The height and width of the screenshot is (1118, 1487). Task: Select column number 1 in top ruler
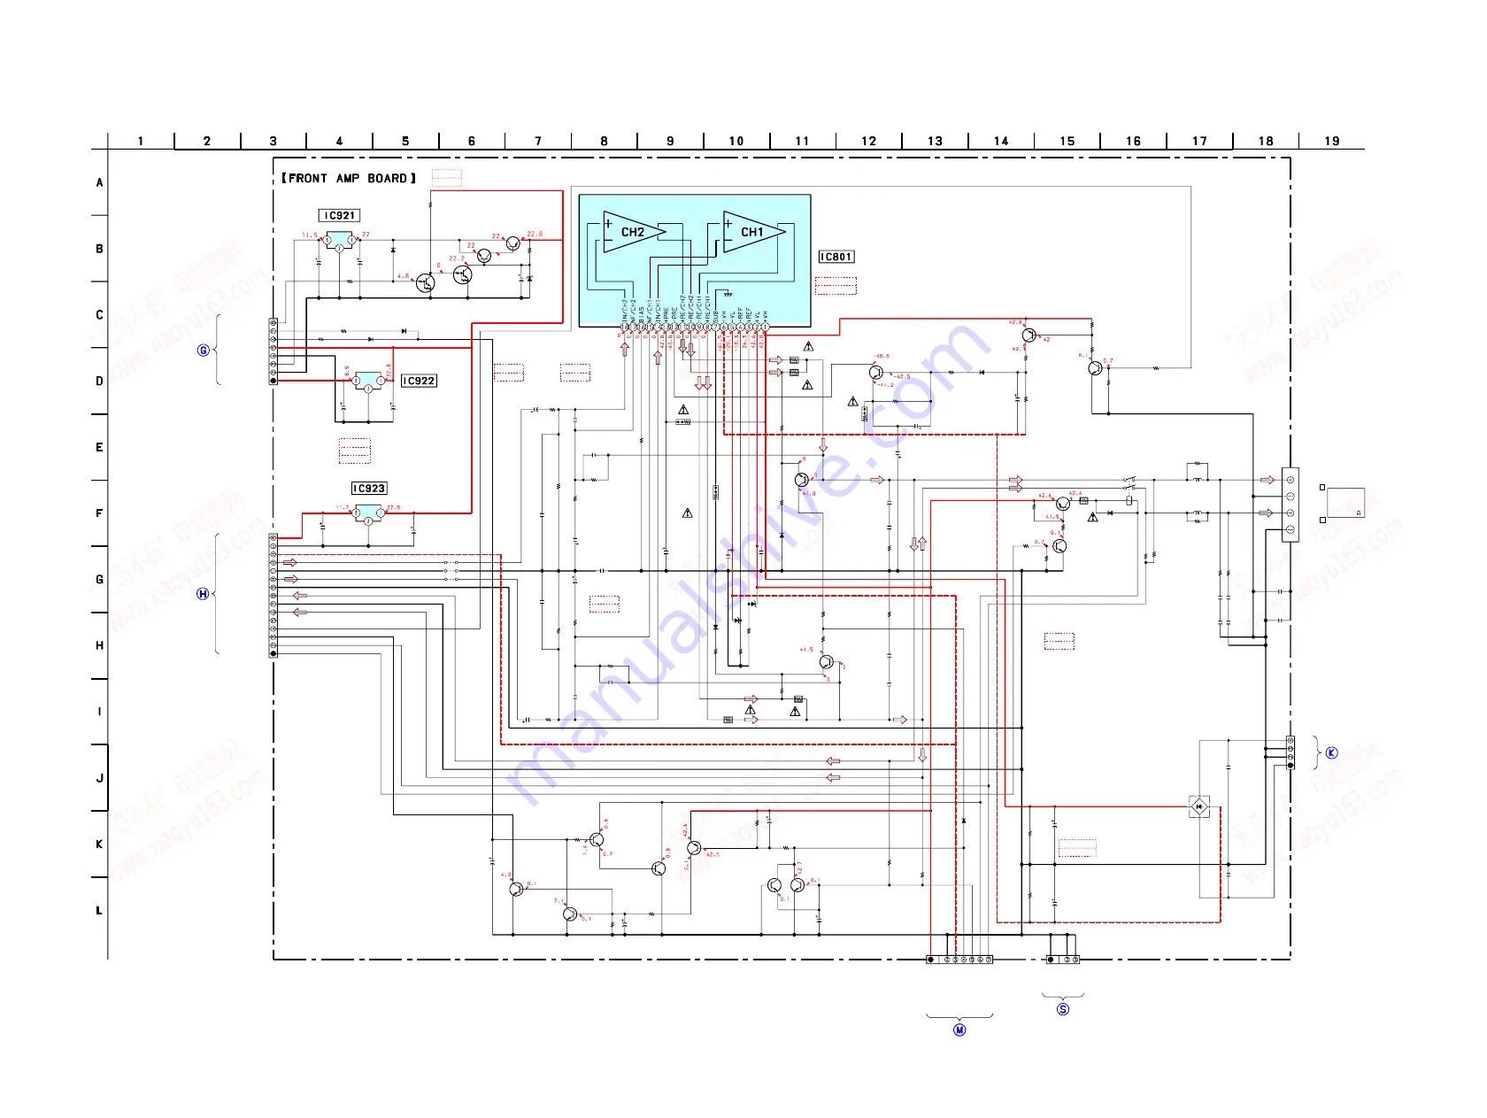click(141, 141)
